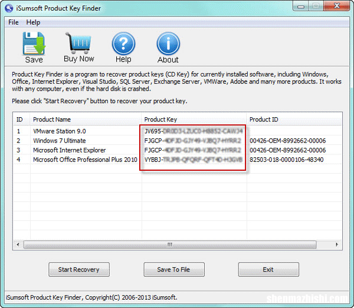Show About info icon
The height and width of the screenshot is (308, 354).
point(168,43)
